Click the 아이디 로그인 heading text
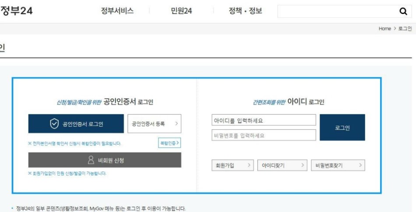The width and height of the screenshot is (416, 212). pos(306,102)
